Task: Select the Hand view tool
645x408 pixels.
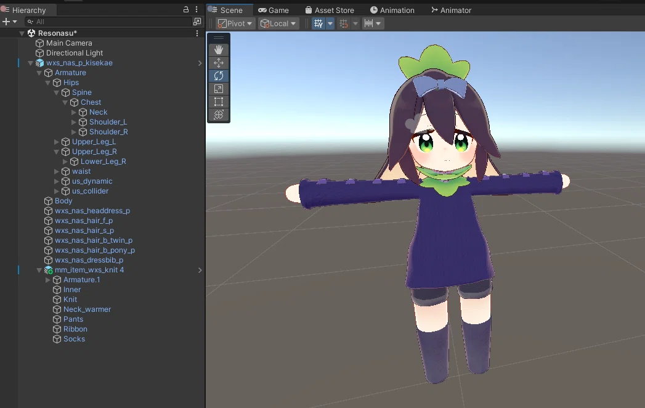Action: (x=219, y=50)
